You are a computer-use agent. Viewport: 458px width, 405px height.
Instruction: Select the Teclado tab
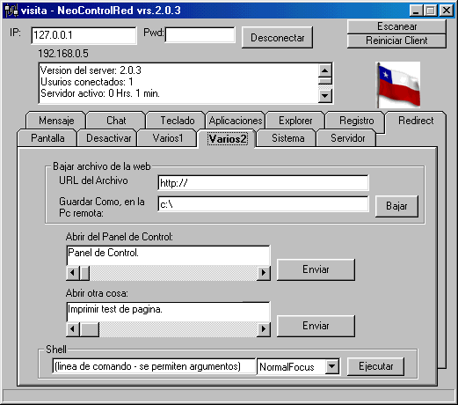coord(177,121)
